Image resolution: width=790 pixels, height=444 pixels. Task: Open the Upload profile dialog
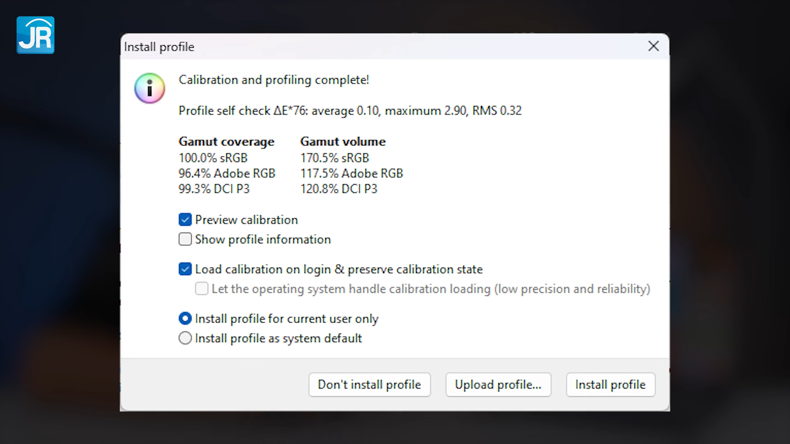point(498,384)
